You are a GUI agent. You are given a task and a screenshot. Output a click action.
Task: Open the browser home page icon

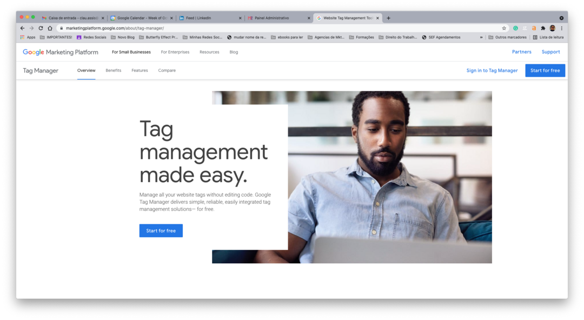(50, 28)
